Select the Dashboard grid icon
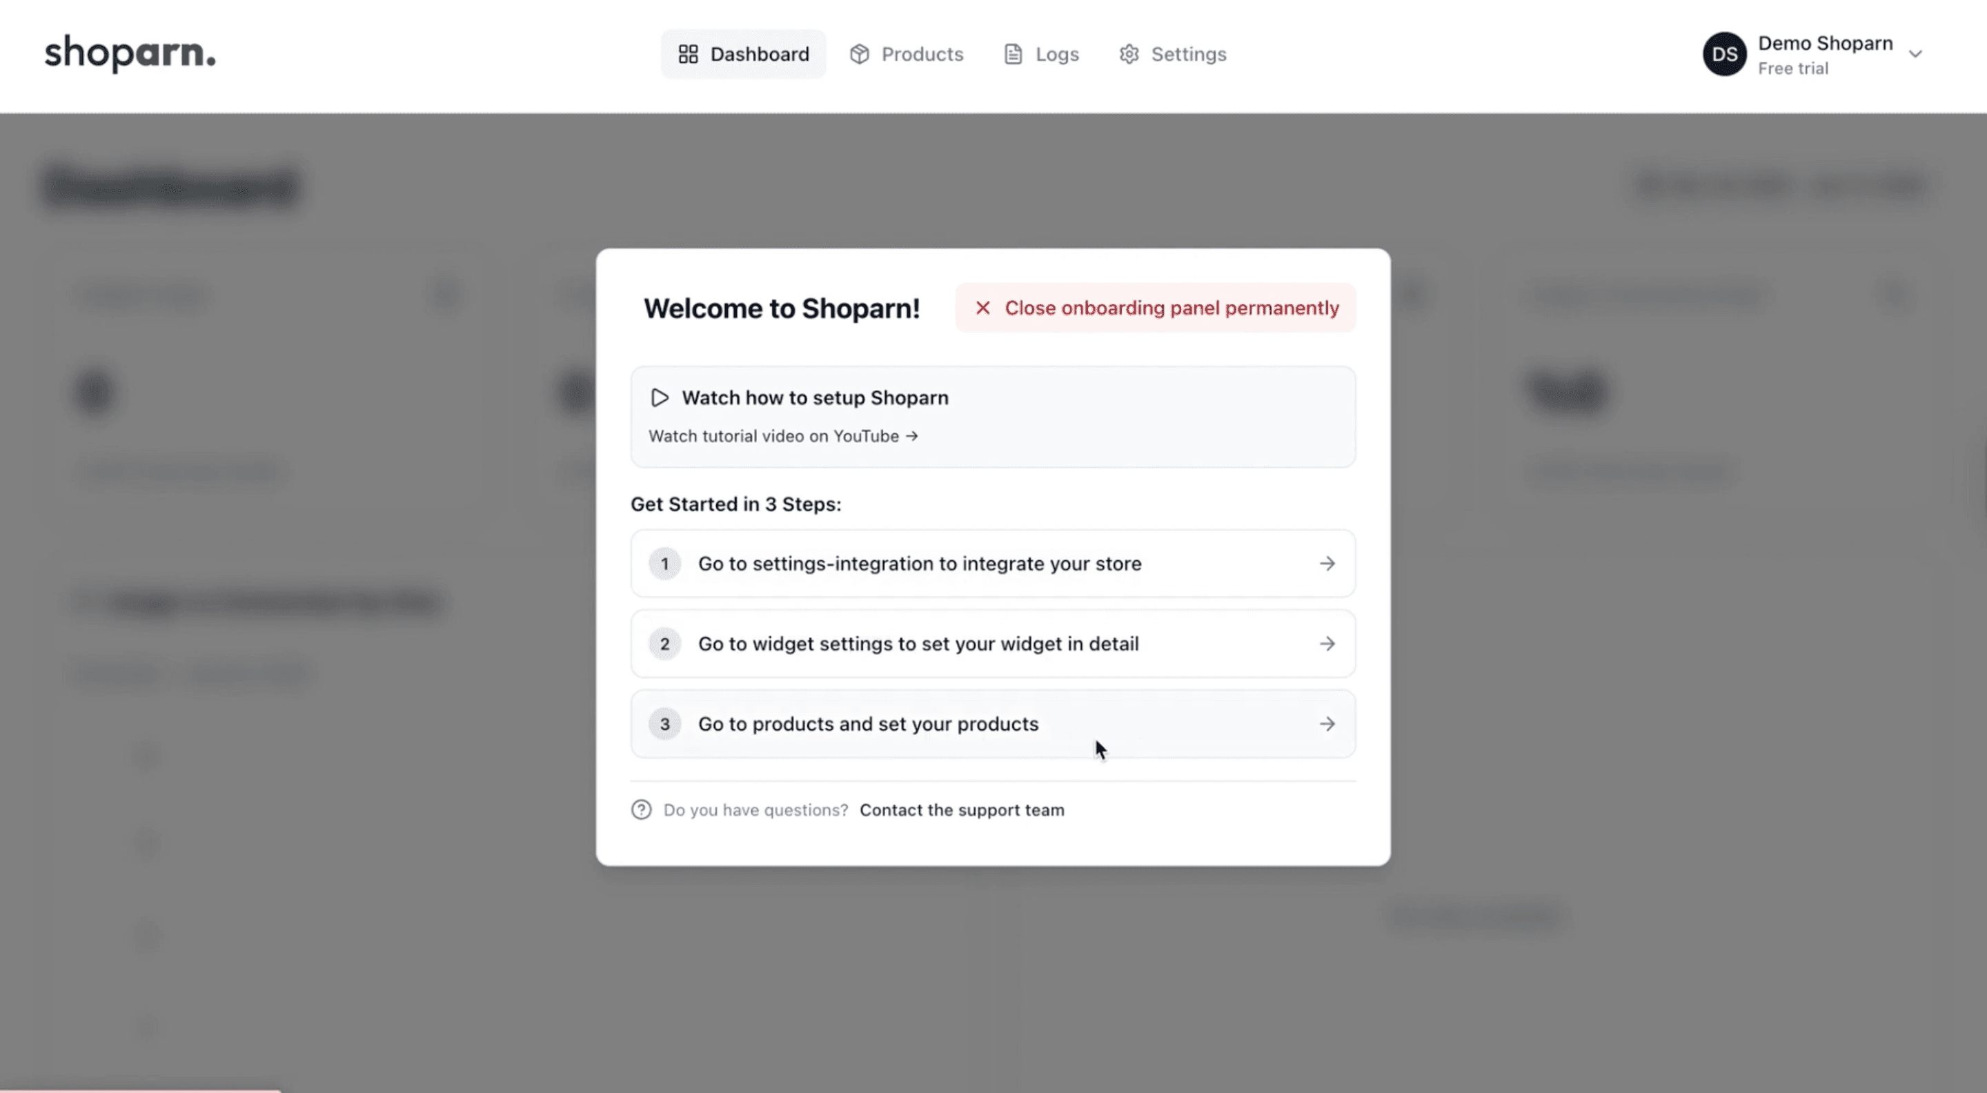 click(x=689, y=54)
